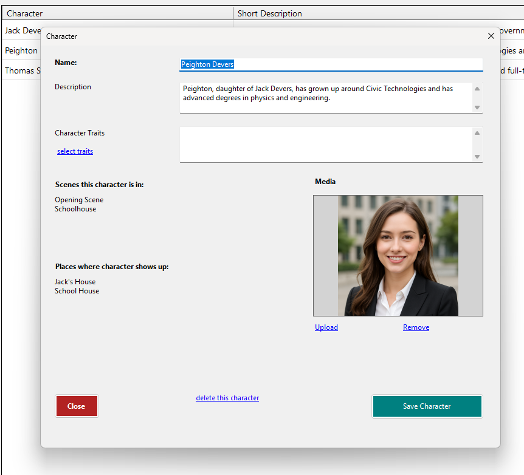Open the select traits link
Screen dimensions: 524x475
[x=75, y=151]
